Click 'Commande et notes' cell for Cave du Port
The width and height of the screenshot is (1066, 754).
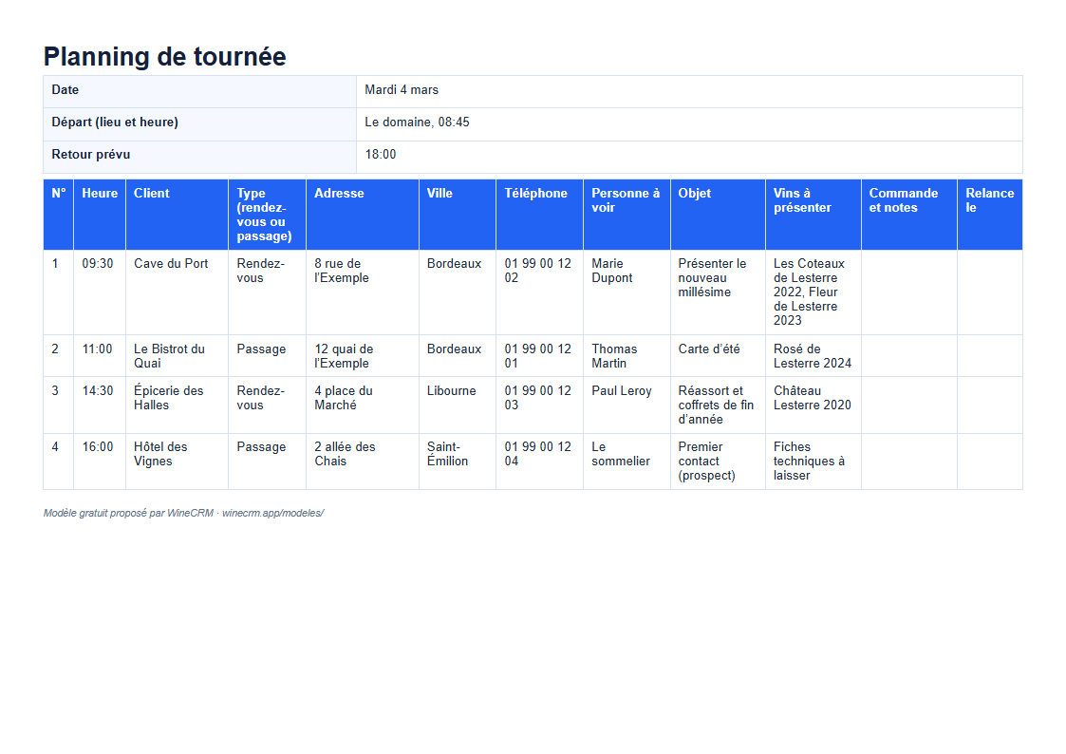pos(909,292)
